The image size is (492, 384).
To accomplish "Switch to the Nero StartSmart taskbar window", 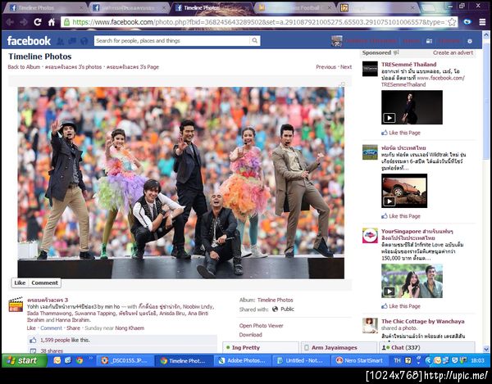I will 360,361.
